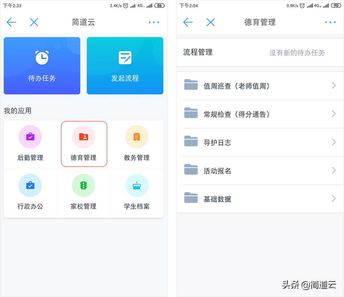Tap the alarm icon in left status bar

(125, 6)
